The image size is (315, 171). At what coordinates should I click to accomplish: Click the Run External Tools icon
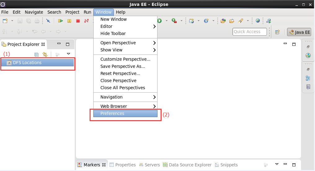(x=174, y=21)
